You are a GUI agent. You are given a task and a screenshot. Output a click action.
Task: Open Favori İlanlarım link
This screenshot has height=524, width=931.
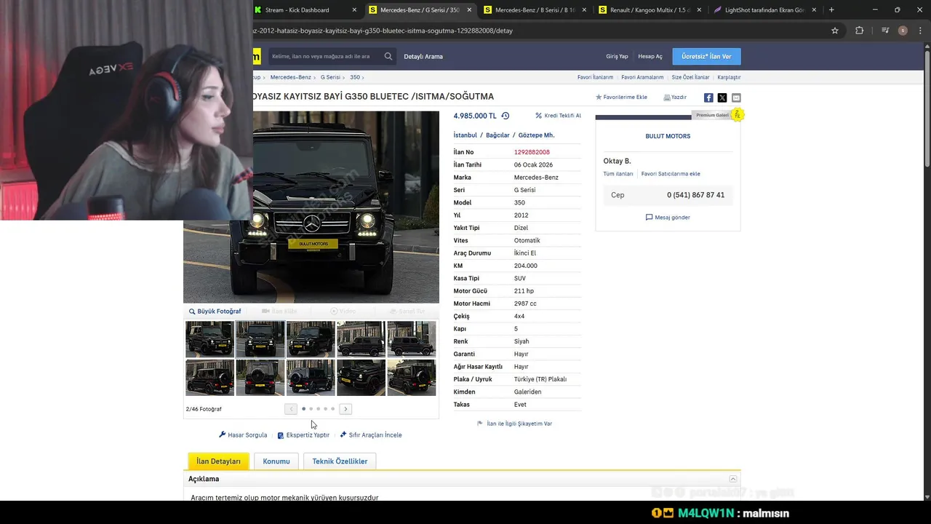[595, 77]
